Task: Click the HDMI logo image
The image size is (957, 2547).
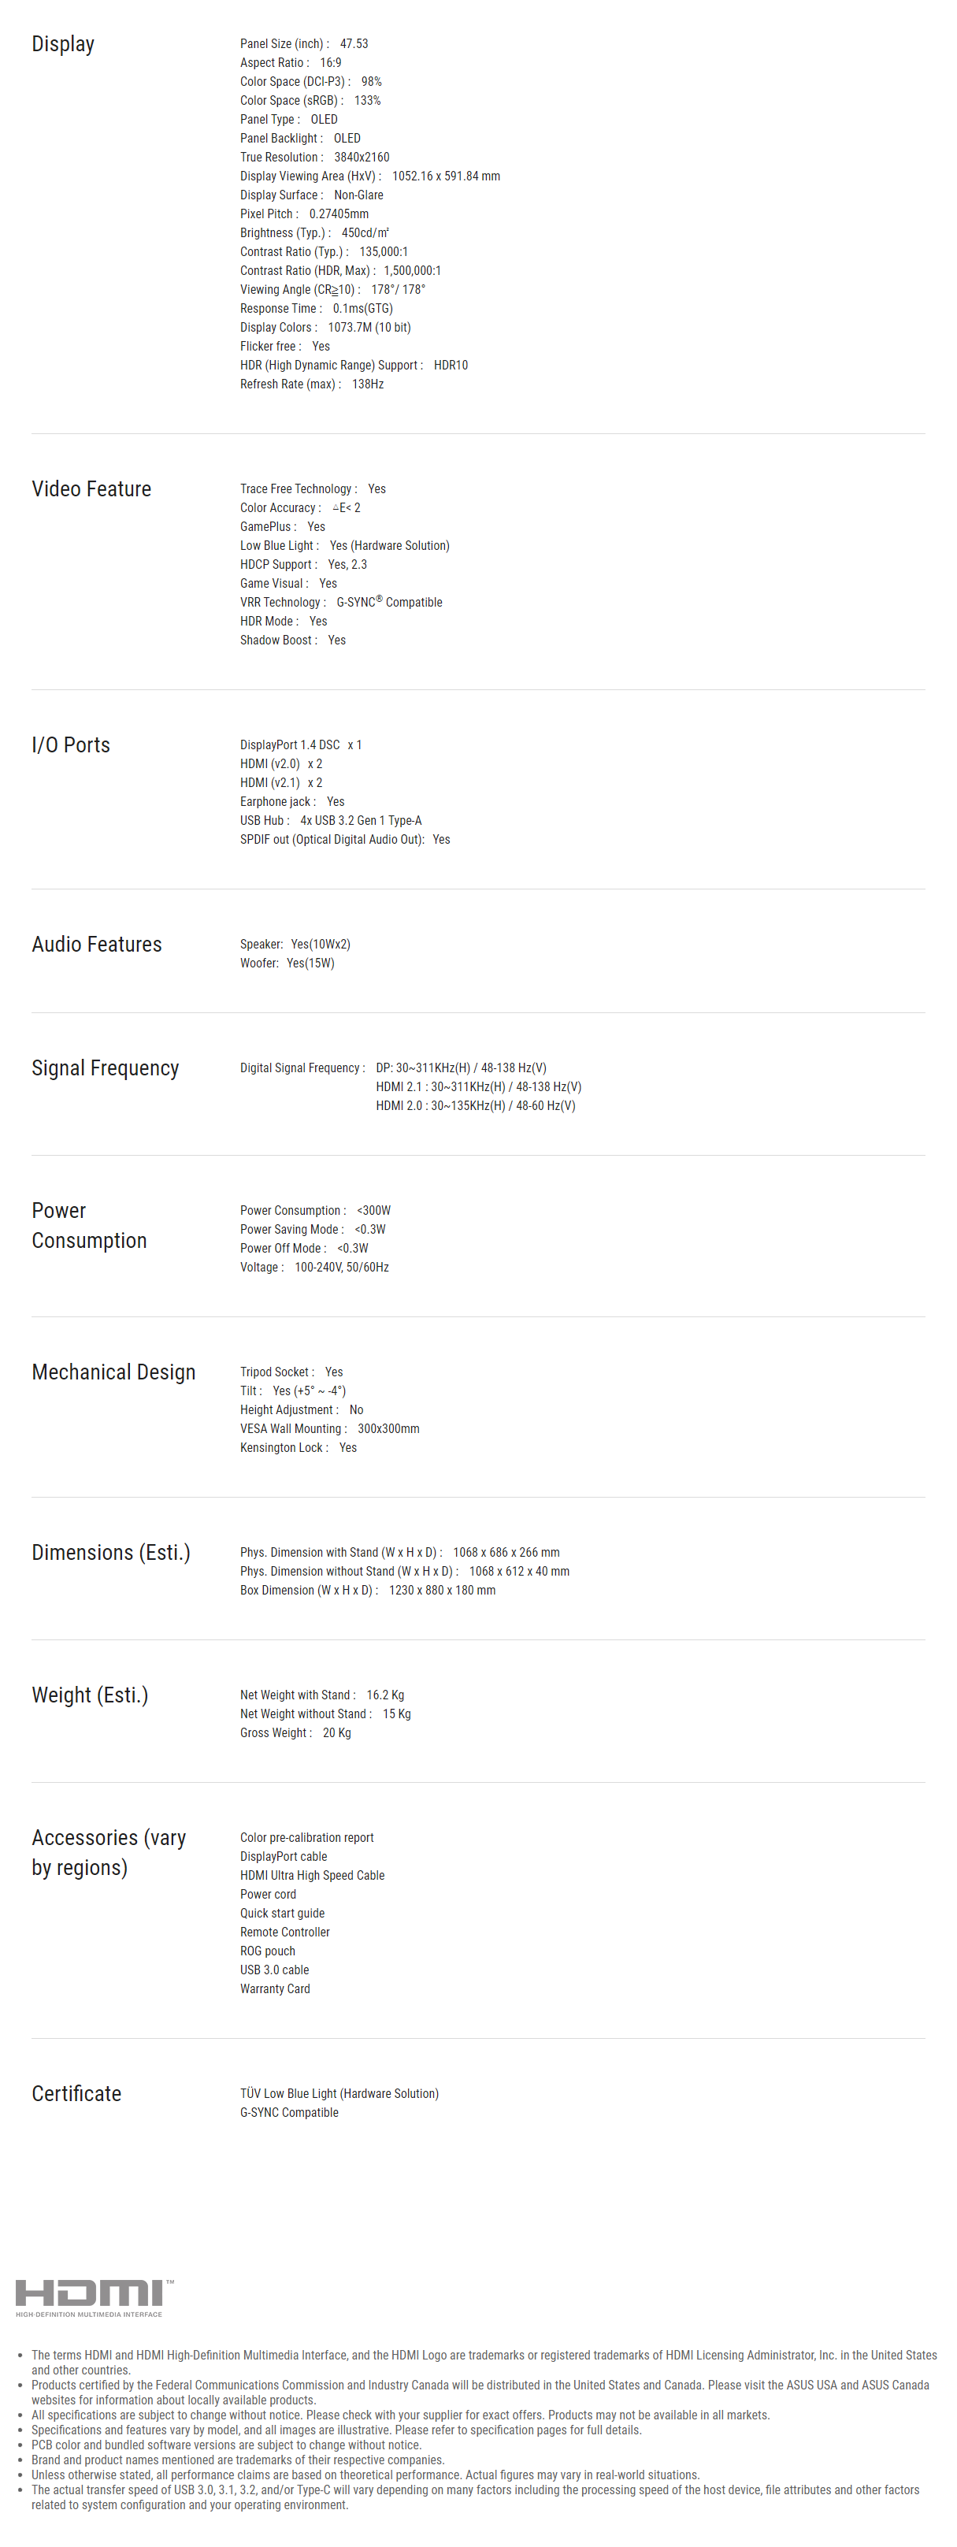Action: point(94,2298)
